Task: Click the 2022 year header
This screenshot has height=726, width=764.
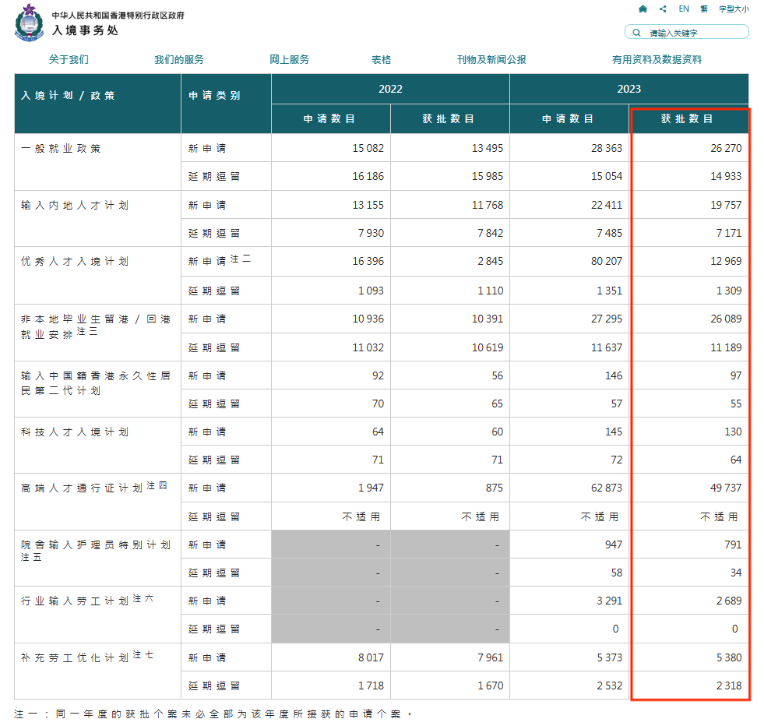Action: (390, 89)
